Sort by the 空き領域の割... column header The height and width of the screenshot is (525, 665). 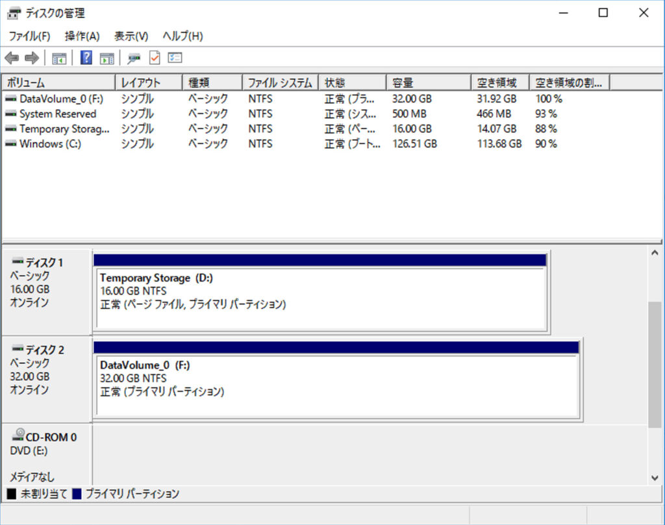pyautogui.click(x=570, y=82)
